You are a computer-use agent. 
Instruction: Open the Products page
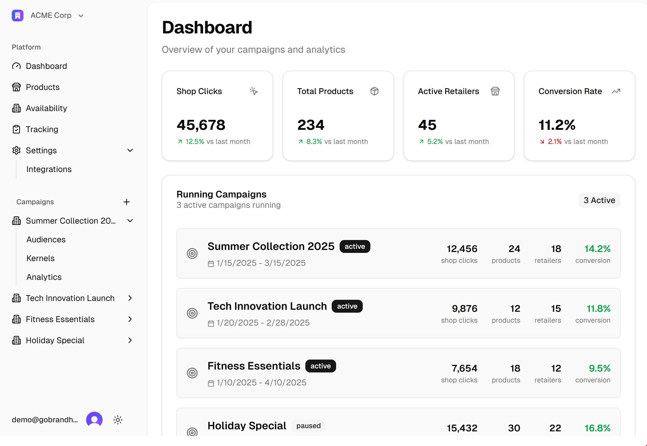[42, 87]
